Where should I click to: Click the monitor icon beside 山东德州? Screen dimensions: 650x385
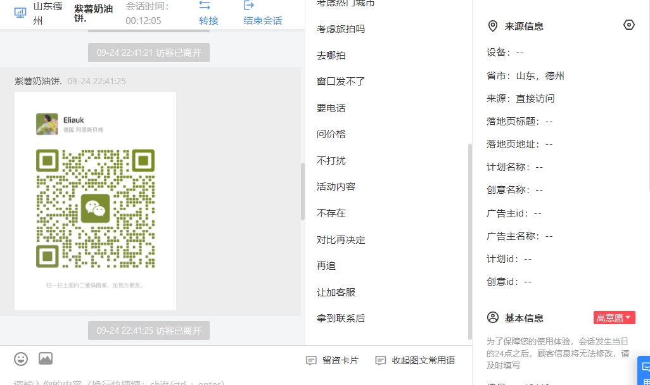tap(20, 13)
